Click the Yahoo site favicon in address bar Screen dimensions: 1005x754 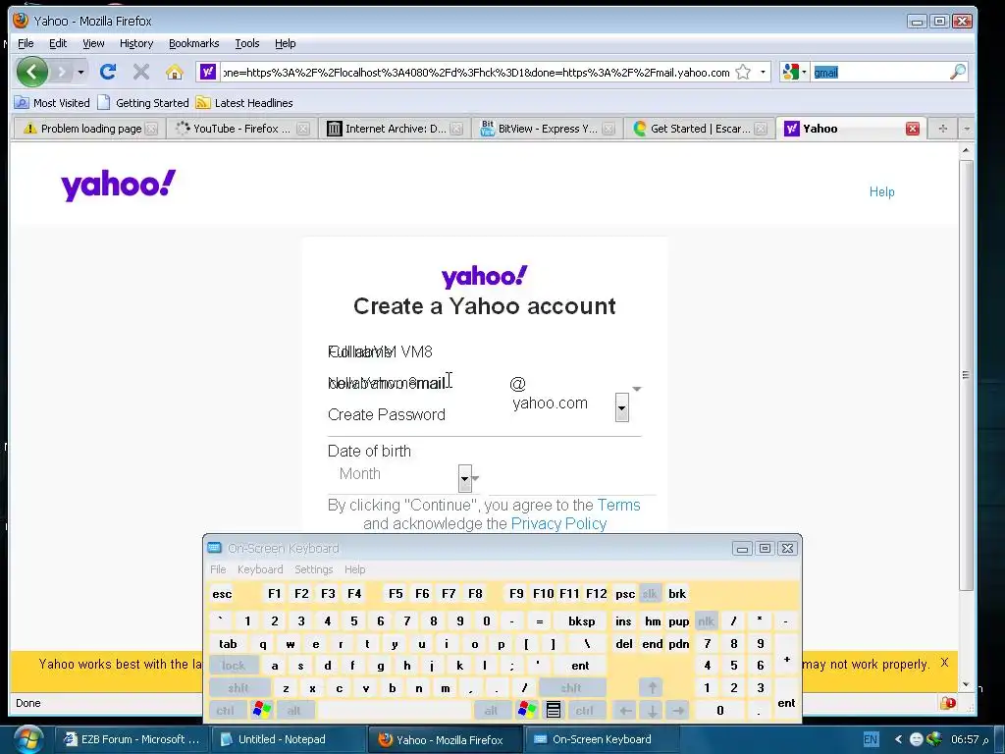coord(208,72)
